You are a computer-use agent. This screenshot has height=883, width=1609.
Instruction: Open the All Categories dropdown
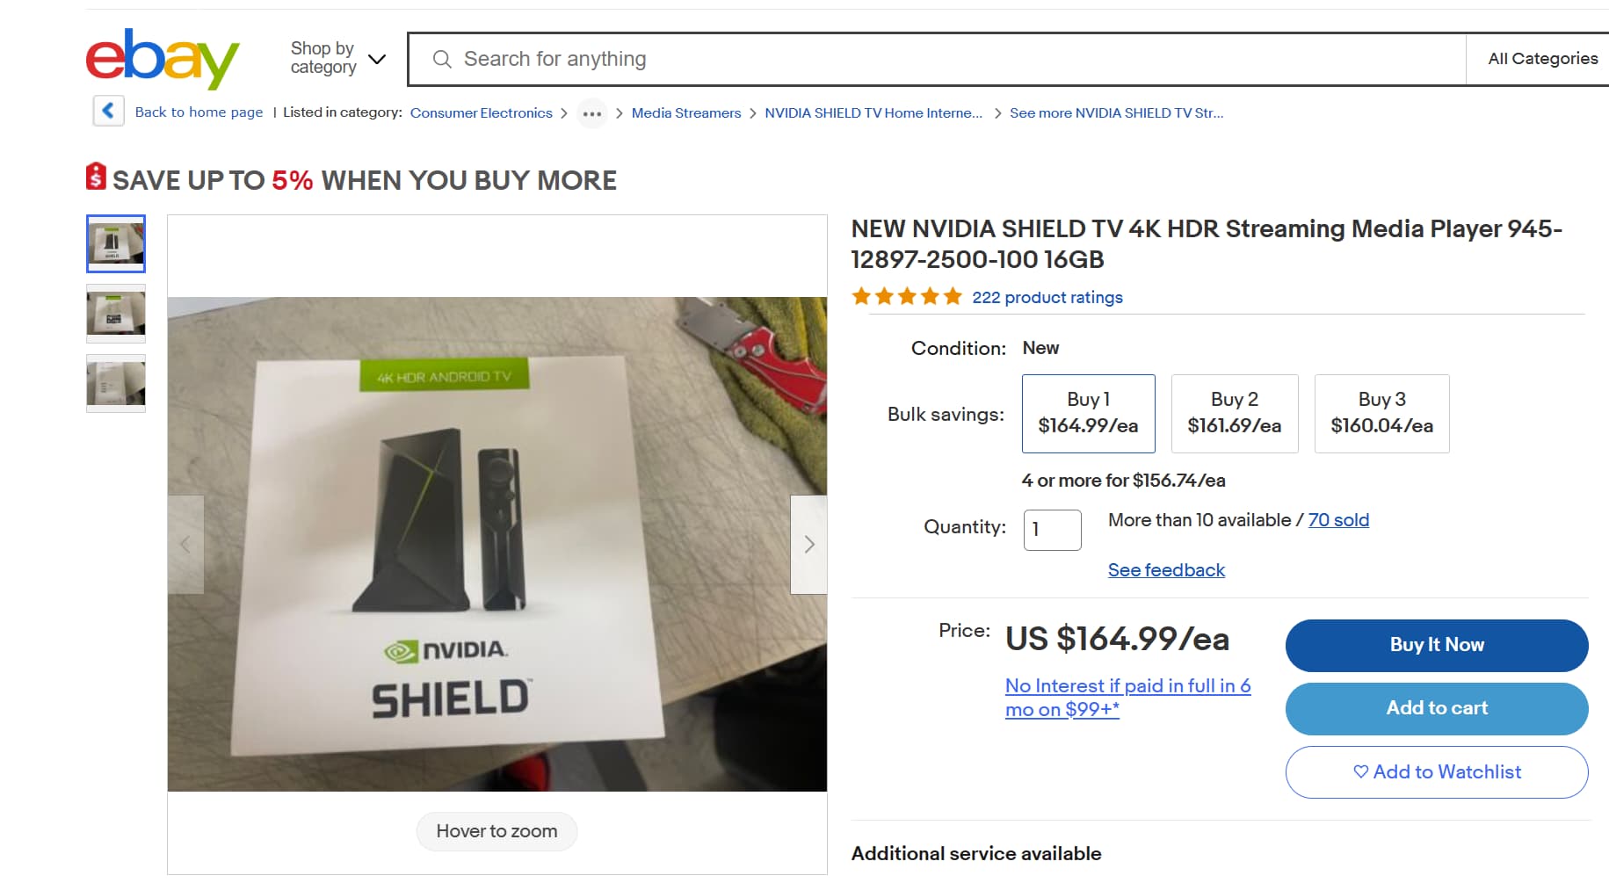[x=1542, y=59]
